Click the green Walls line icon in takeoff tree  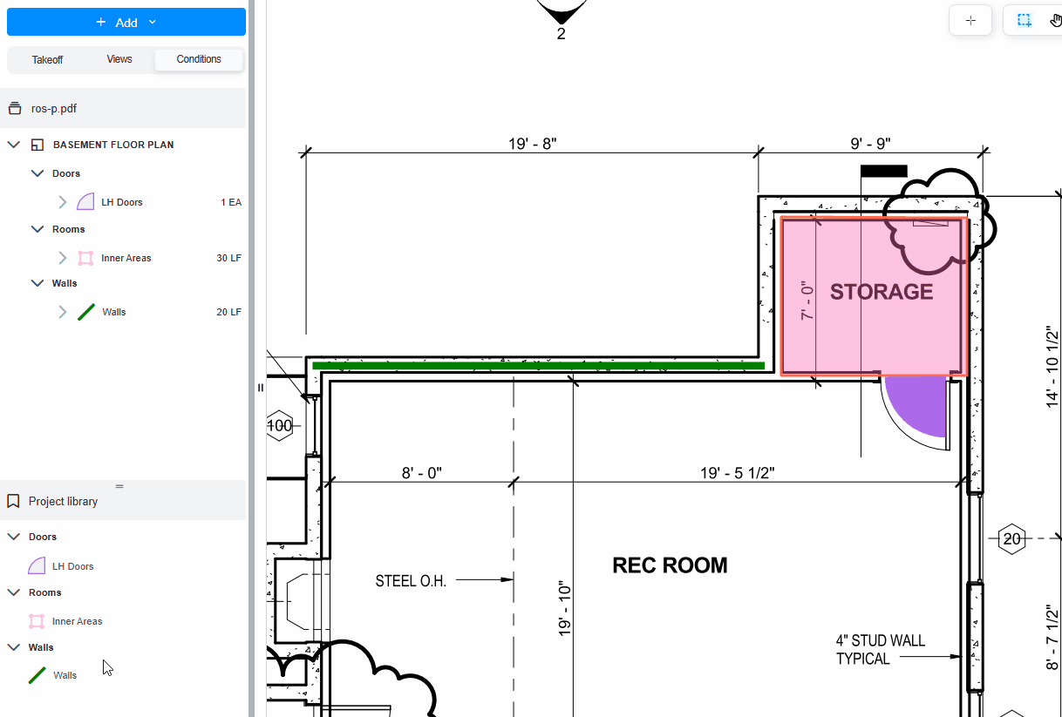coord(85,312)
